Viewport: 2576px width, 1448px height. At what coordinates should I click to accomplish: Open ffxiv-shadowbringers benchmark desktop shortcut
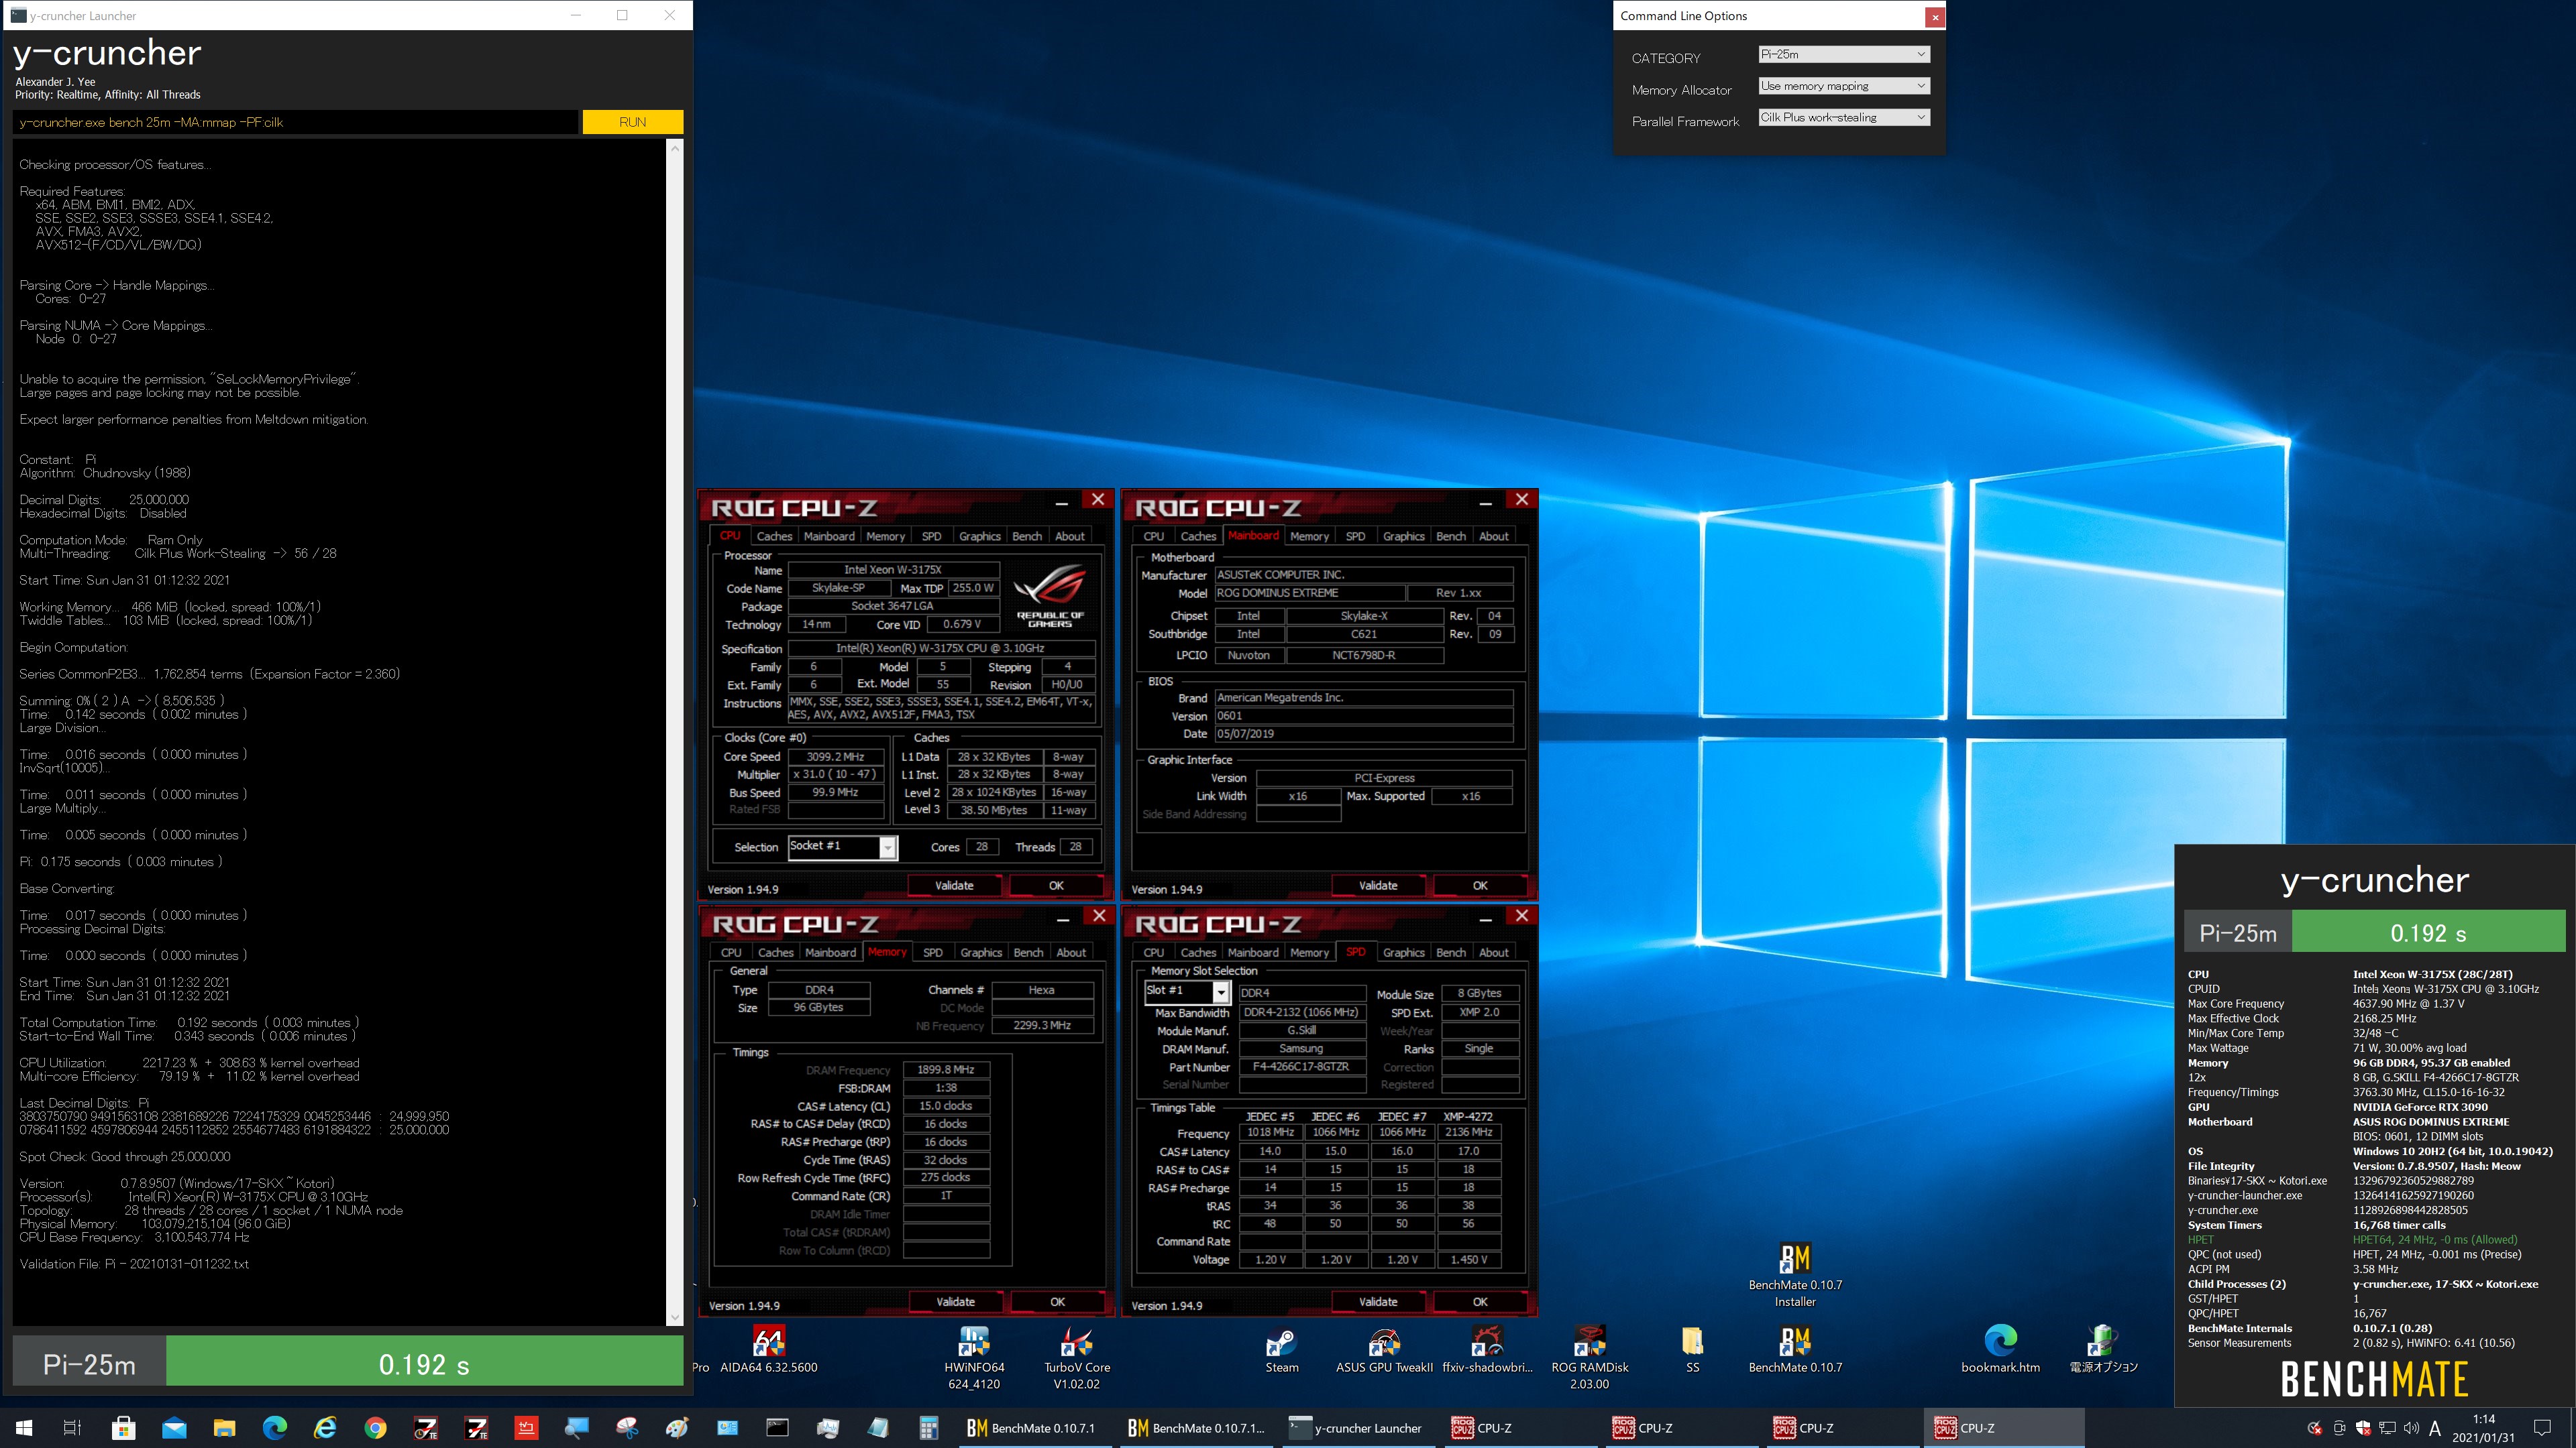pyautogui.click(x=1487, y=1349)
